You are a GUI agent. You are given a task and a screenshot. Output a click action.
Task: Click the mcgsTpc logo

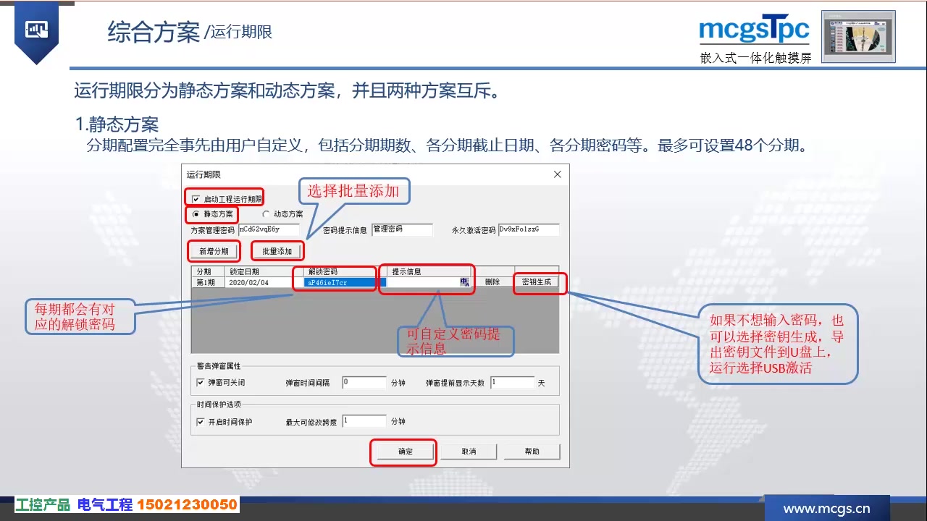pos(754,30)
